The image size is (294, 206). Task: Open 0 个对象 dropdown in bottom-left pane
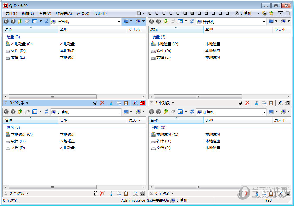tap(27, 193)
